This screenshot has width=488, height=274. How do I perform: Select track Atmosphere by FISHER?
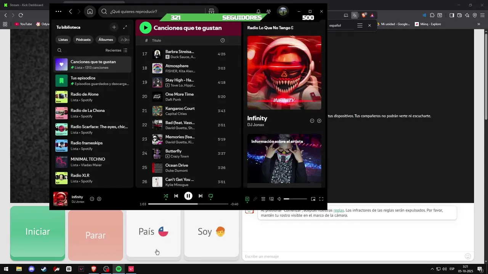[x=188, y=68]
